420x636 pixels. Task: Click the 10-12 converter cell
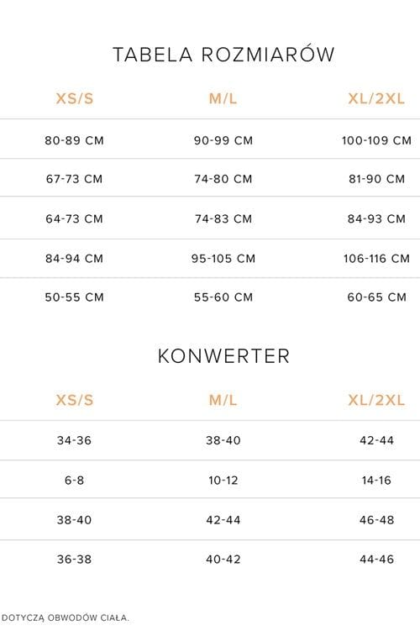point(223,481)
